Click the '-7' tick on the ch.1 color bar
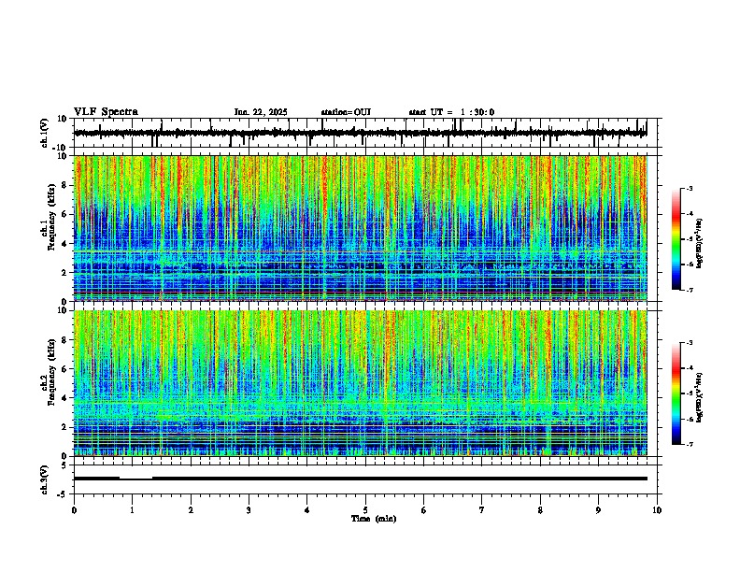The image size is (740, 572). 689,290
